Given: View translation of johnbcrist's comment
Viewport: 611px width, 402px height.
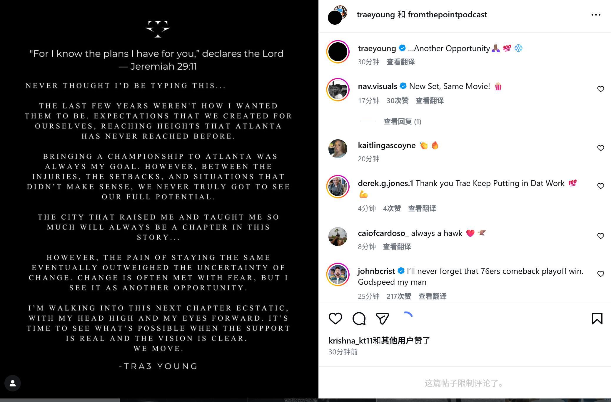Looking at the screenshot, I should 432,296.
